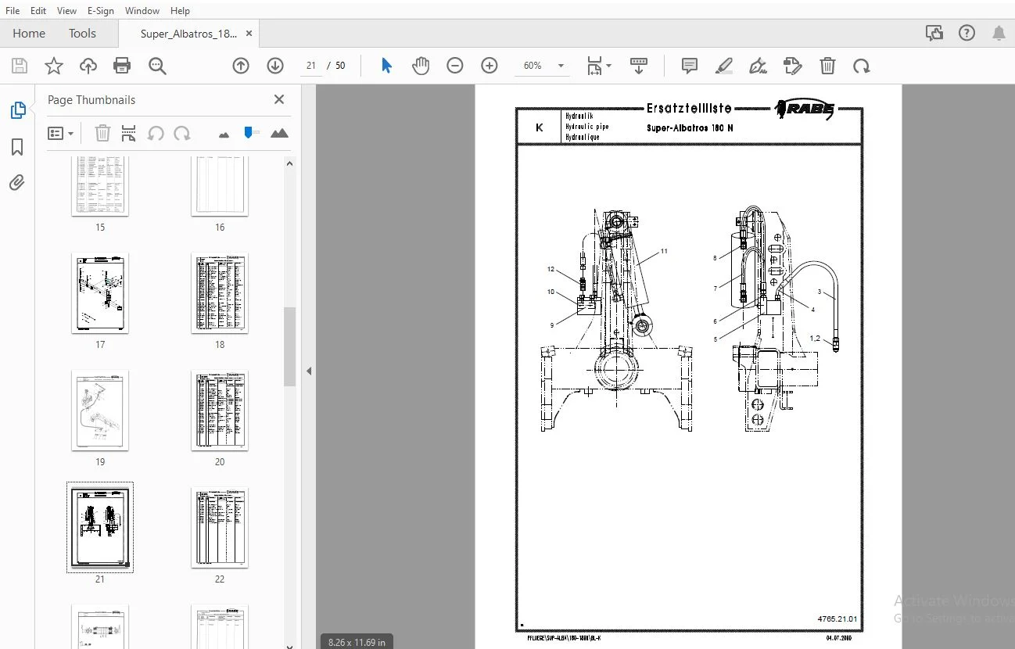Print the document
Viewport: 1015px width, 649px height.
(122, 66)
